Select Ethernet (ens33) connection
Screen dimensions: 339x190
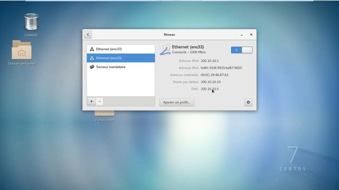(x=121, y=58)
